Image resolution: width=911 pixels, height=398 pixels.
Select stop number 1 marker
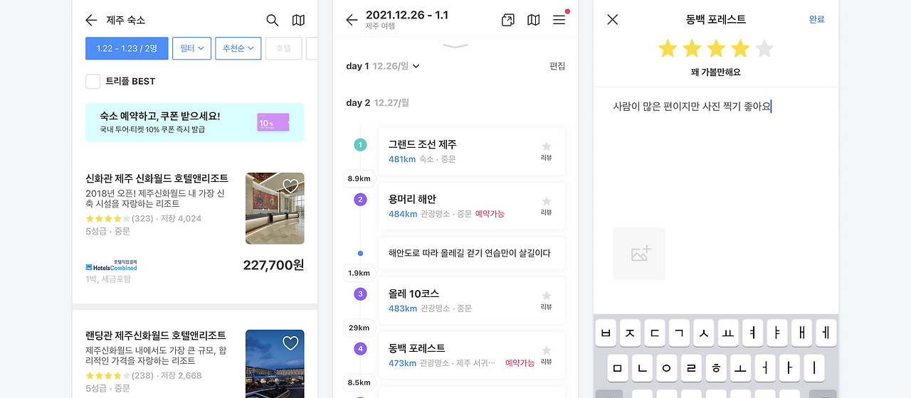click(360, 145)
